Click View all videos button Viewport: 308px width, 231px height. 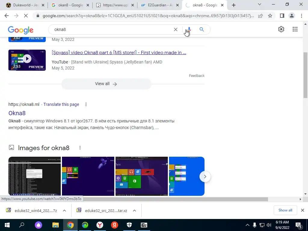106,84
